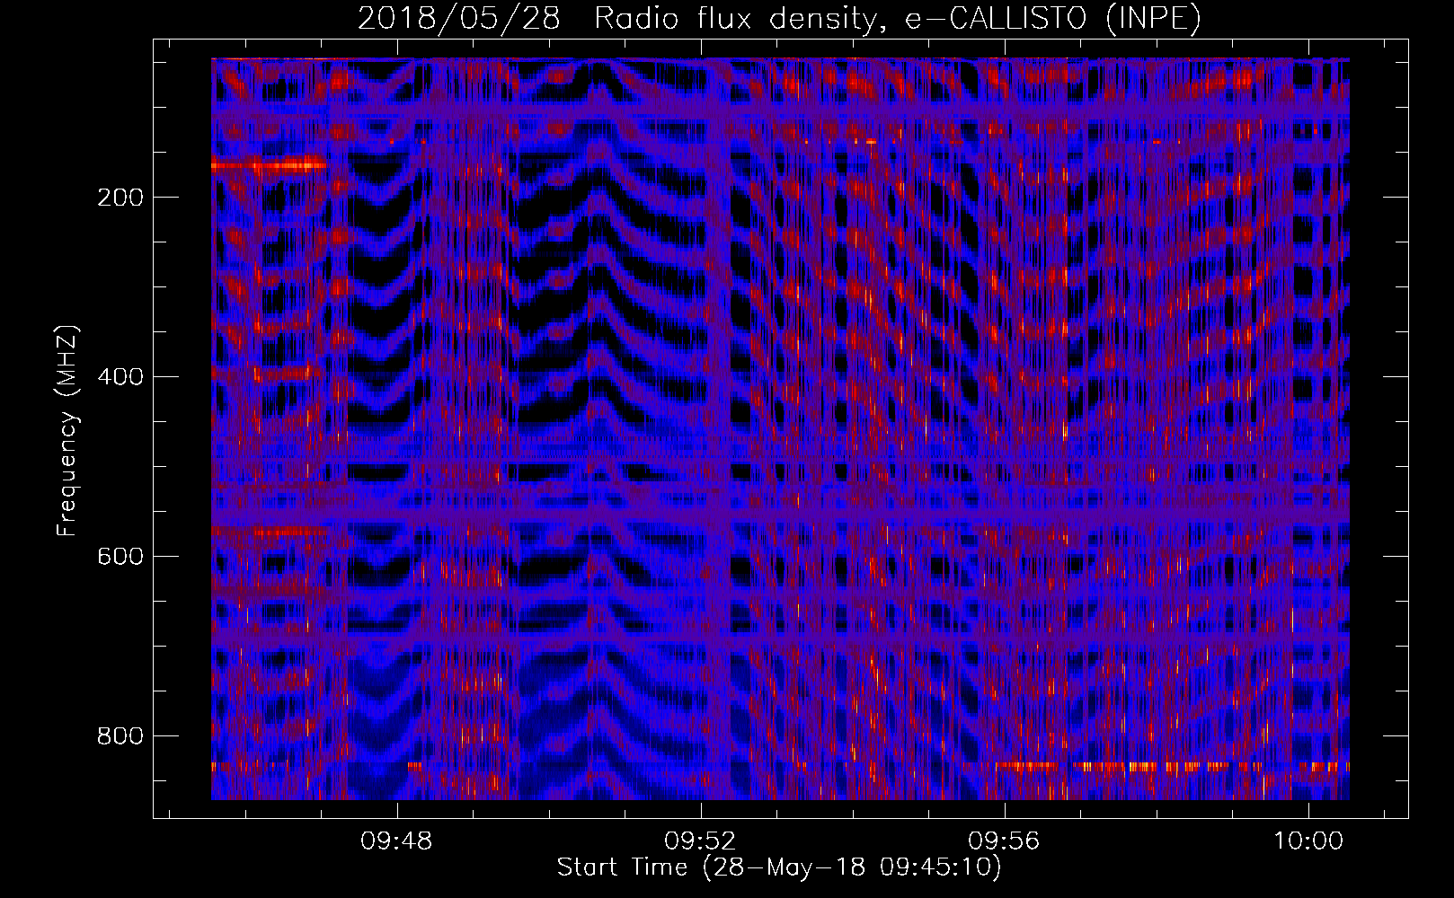Viewport: 1454px width, 898px height.
Task: Click the 'Start Time (28-May-18 09:45:10)' label
Action: (x=779, y=867)
